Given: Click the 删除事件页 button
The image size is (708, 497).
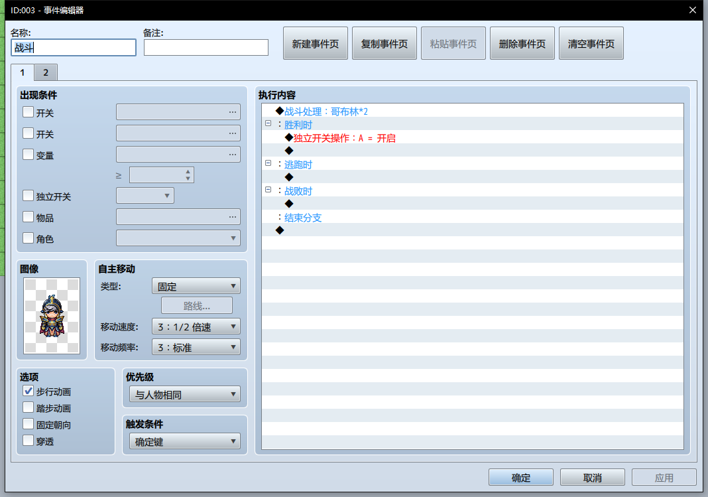Looking at the screenshot, I should (x=522, y=43).
